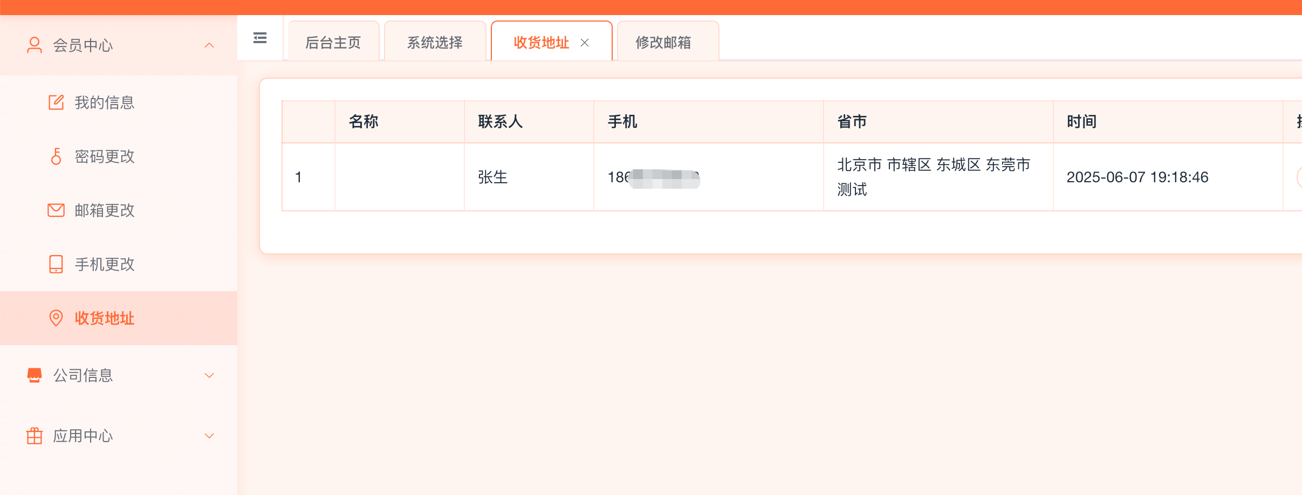Go to 手机更改 in the sidebar
This screenshot has width=1302, height=495.
[x=105, y=264]
